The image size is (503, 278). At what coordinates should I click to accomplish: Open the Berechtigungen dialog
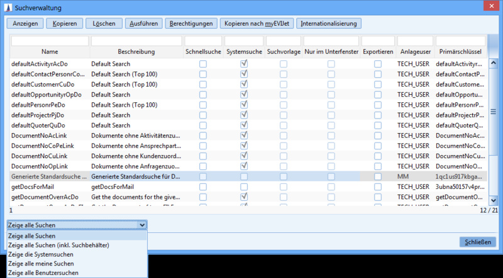tap(189, 24)
